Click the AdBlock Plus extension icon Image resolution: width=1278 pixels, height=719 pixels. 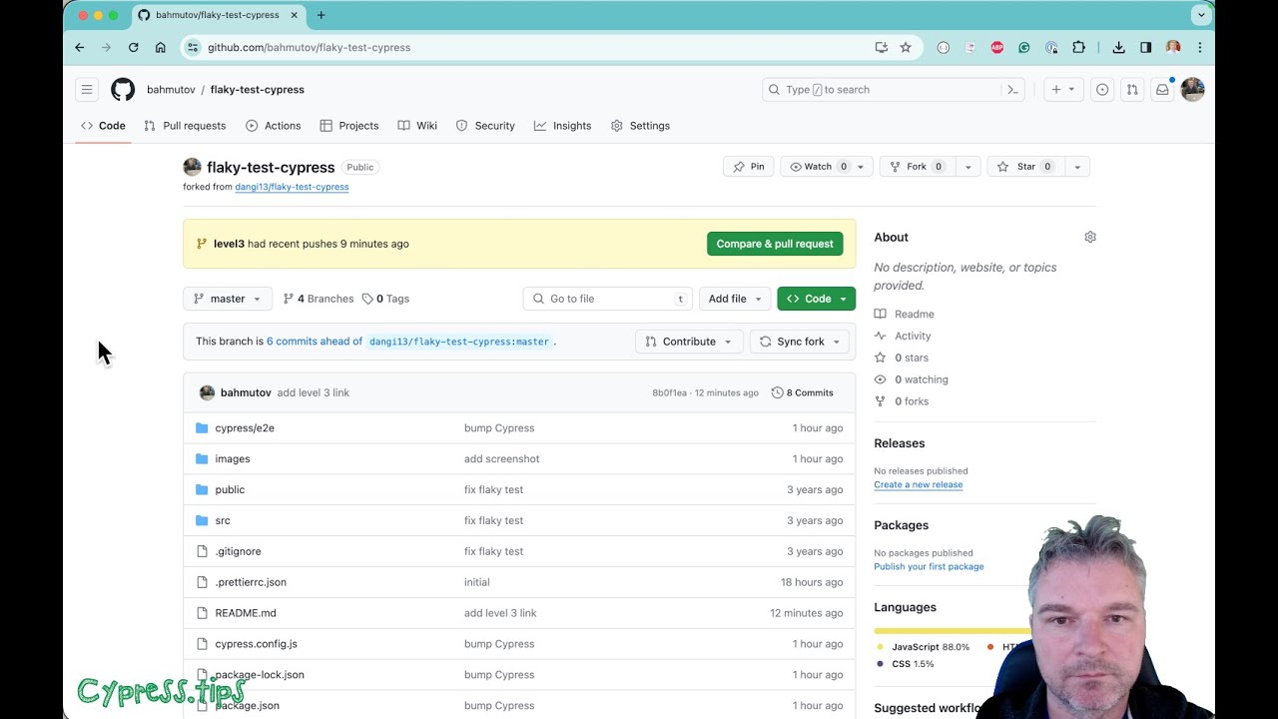coord(996,47)
